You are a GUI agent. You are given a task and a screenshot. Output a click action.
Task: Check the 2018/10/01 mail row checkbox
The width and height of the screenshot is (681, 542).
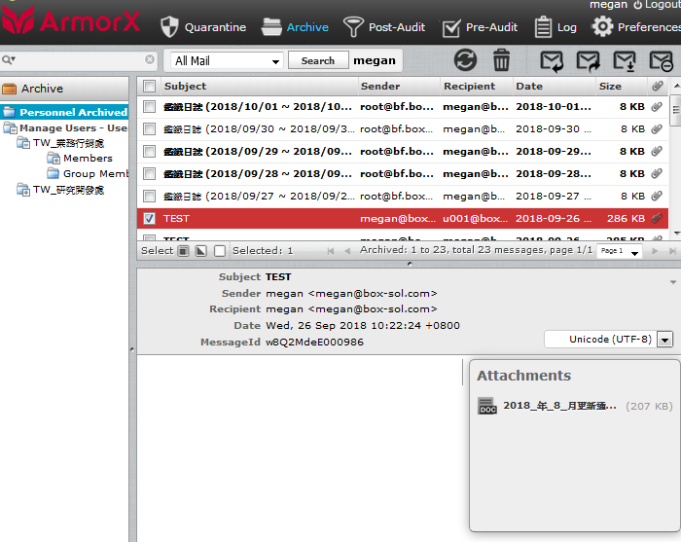149,106
